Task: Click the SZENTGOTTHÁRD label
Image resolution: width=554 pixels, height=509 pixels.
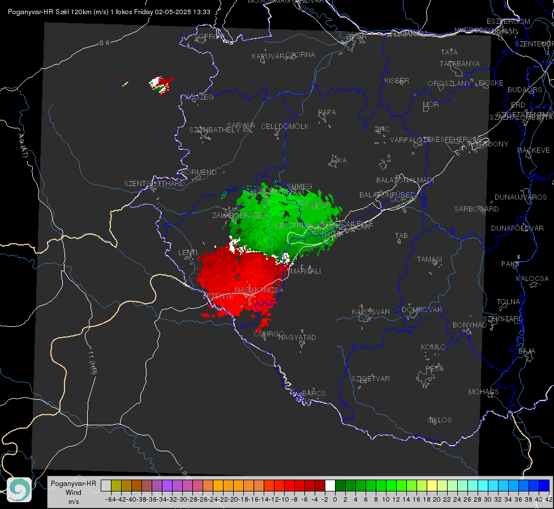Action: tap(154, 184)
